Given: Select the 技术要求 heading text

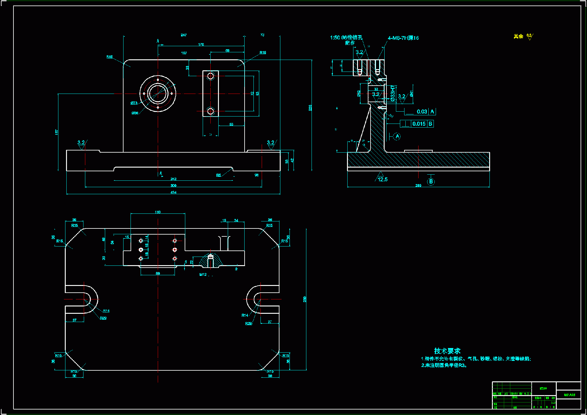Looking at the screenshot, I should [447, 351].
